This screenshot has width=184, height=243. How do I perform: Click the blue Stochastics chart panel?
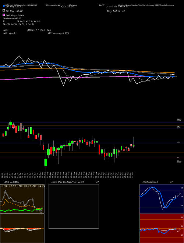[162, 199]
